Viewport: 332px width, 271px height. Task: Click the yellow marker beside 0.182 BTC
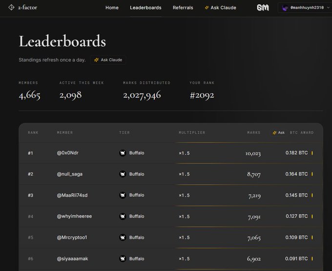(312, 153)
